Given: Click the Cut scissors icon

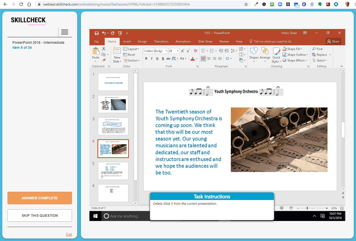Looking at the screenshot, I should (x=104, y=49).
